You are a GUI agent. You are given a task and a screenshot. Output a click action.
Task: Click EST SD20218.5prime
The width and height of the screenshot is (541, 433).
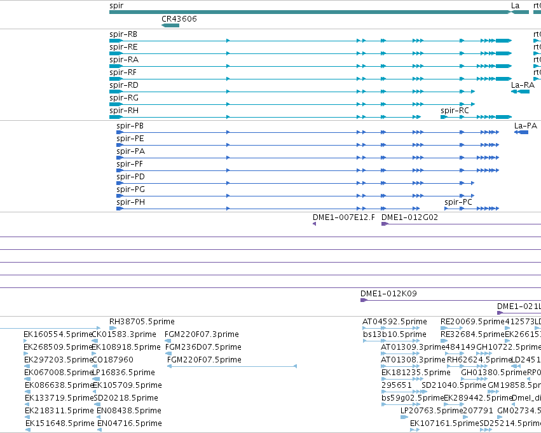[x=97, y=404]
